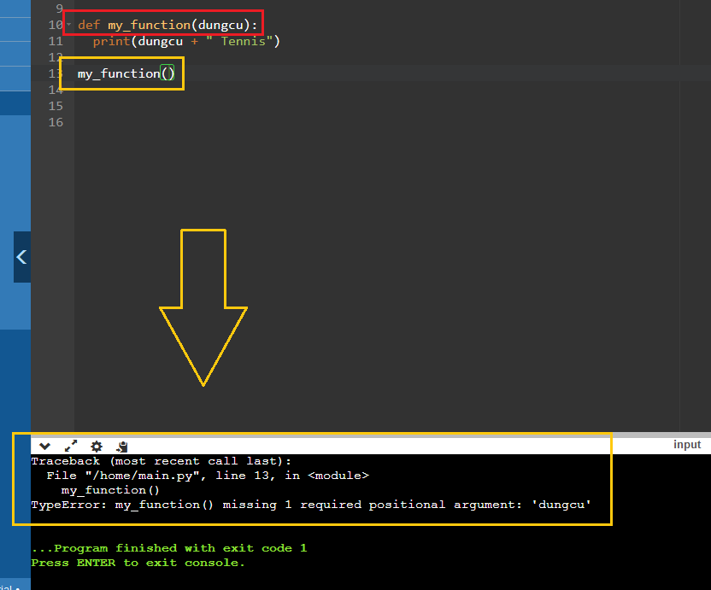
Task: Click 'File "/home/main.py", line 13' text
Action: [158, 476]
